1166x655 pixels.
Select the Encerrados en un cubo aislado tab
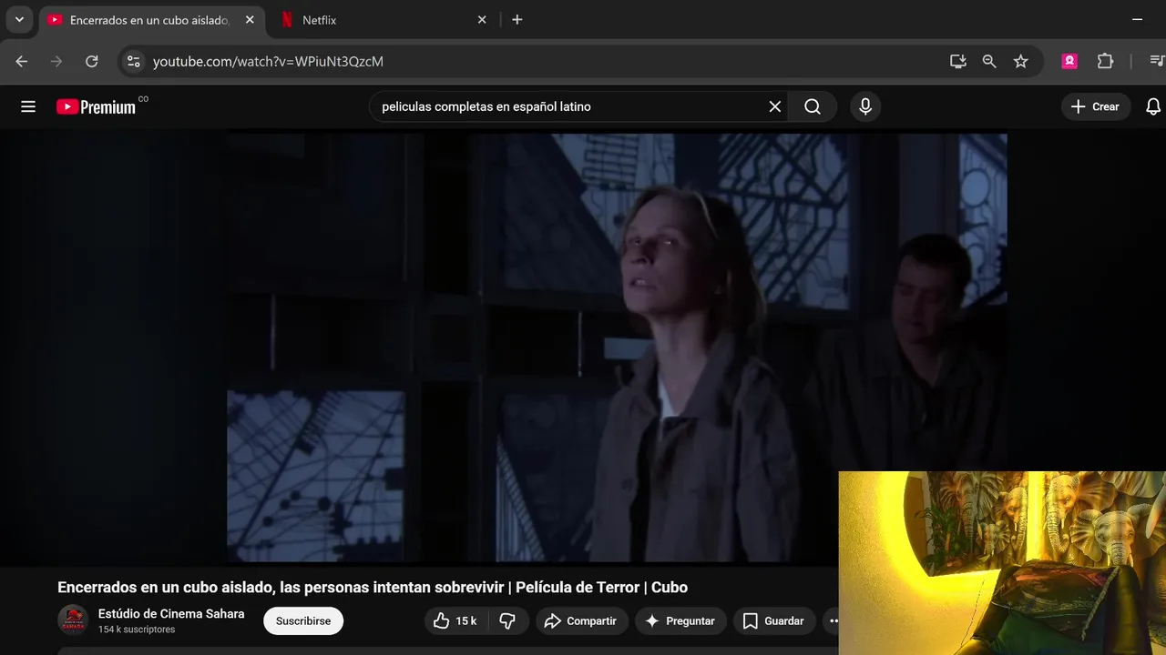(151, 20)
